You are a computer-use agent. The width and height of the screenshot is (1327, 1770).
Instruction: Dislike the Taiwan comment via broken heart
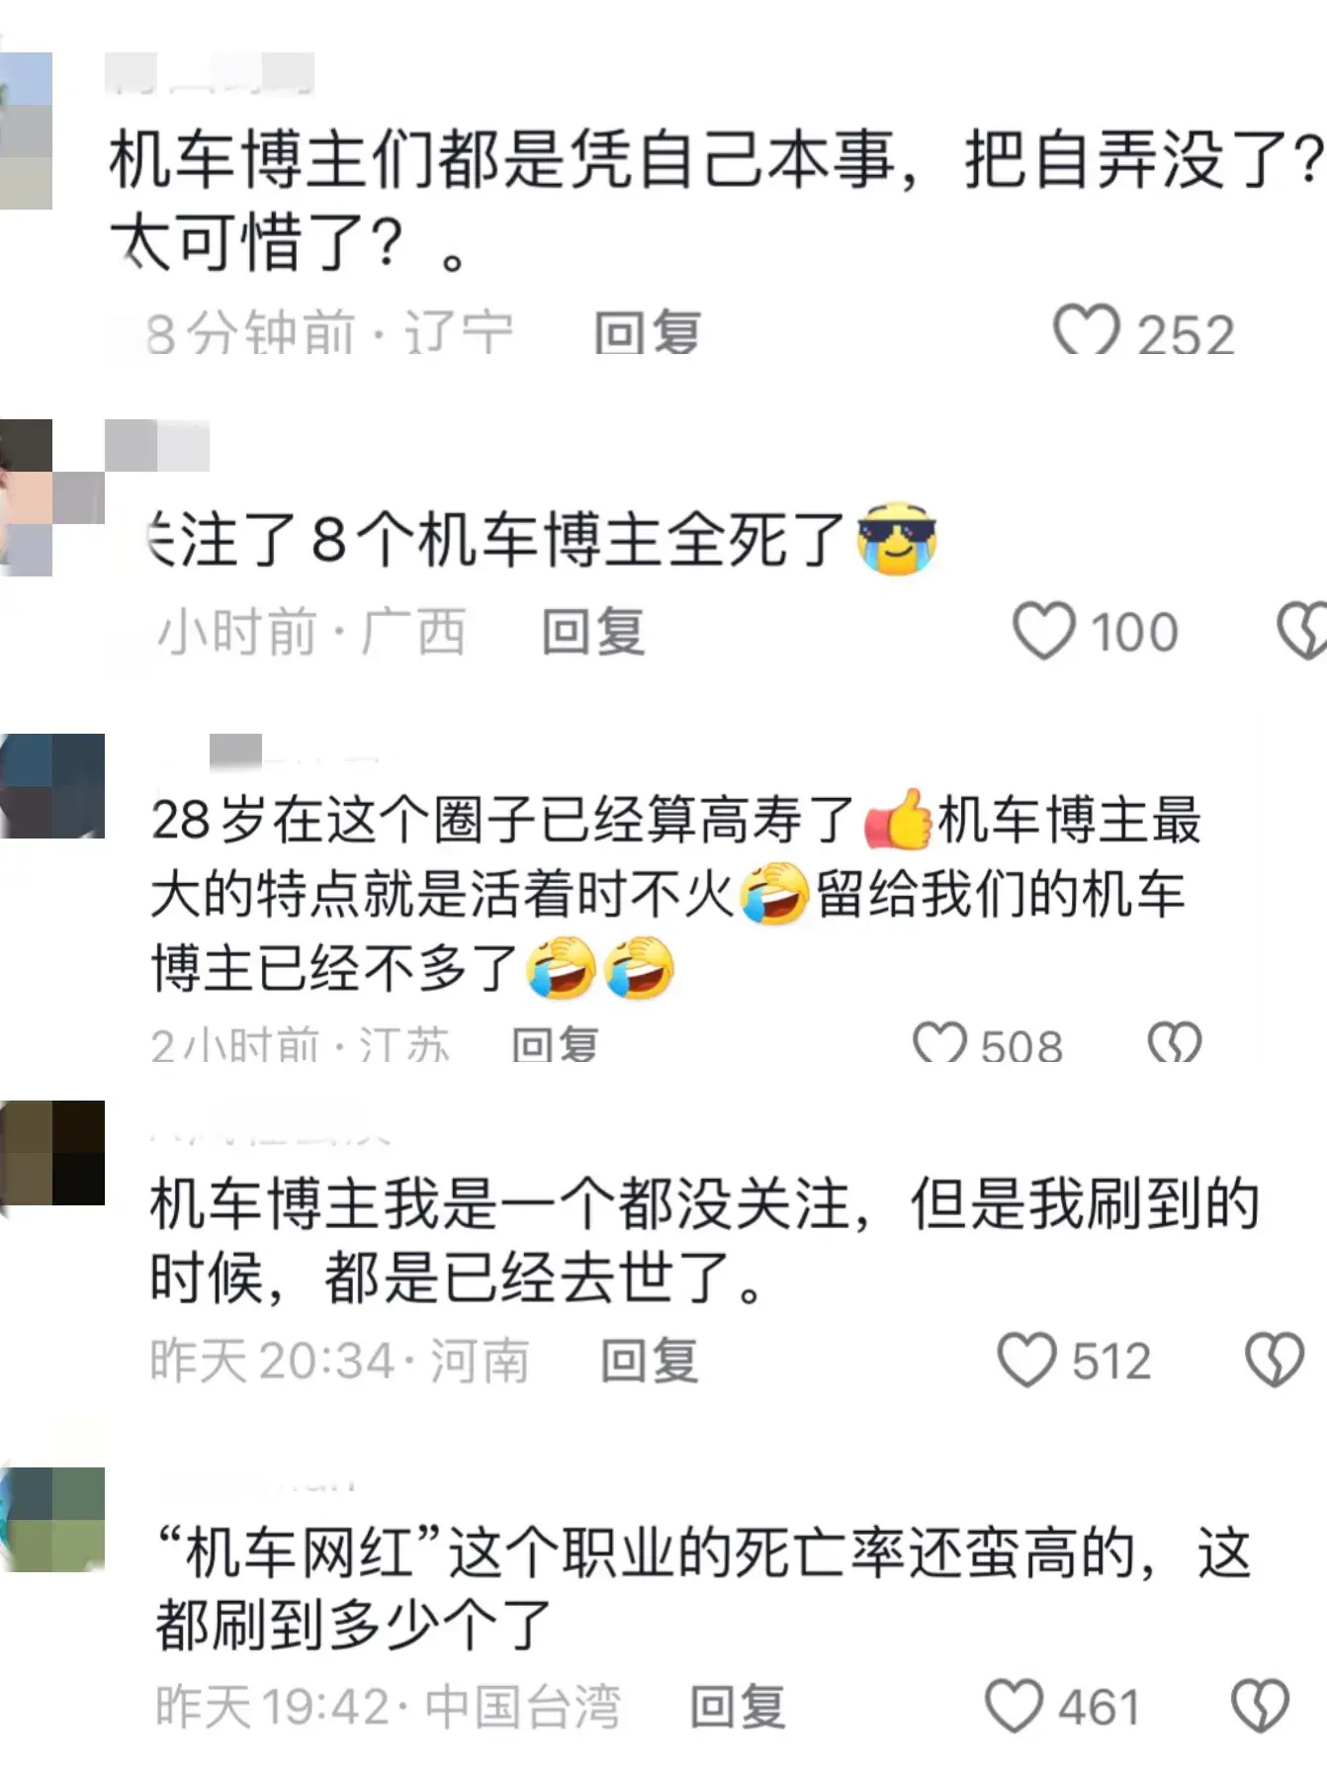1260,1706
